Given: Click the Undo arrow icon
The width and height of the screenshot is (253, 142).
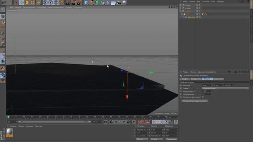Looking at the screenshot, I should [x=4, y=2].
